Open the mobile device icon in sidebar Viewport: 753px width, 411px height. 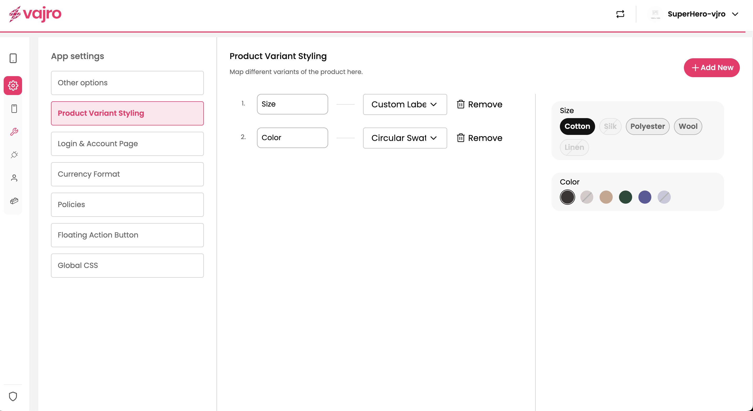[x=13, y=58]
